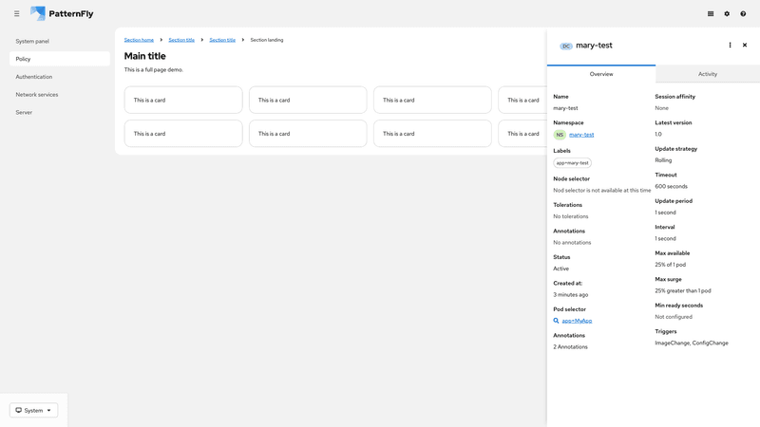Click '600 seconds' timeout value

pos(671,186)
